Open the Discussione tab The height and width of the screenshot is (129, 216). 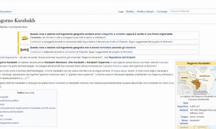click(x=6, y=11)
